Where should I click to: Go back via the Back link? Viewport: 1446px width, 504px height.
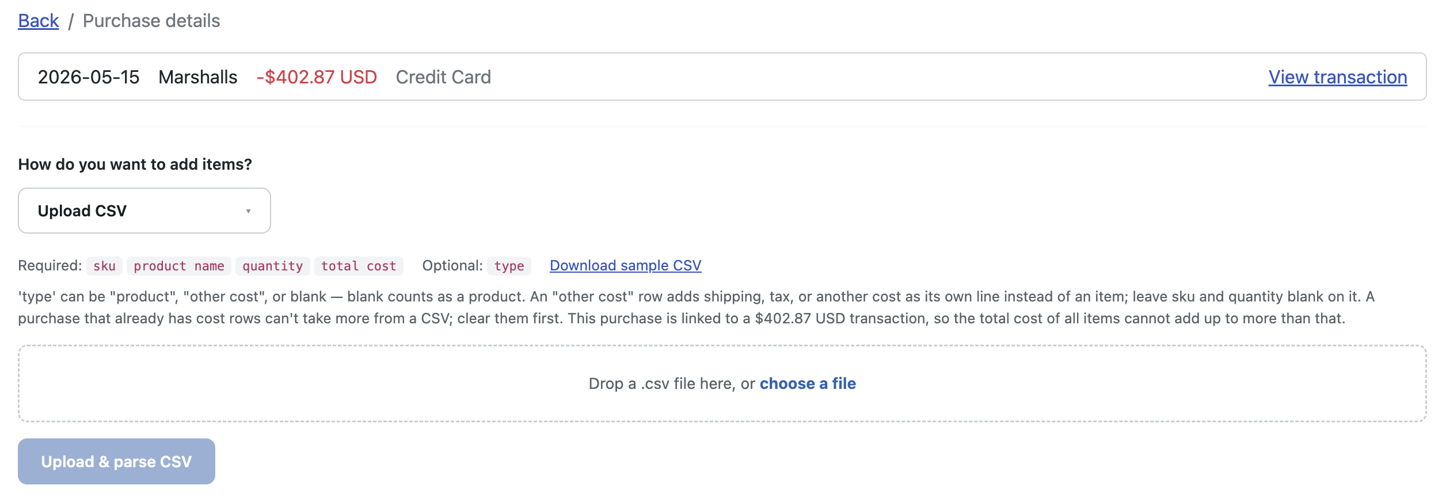(x=39, y=21)
